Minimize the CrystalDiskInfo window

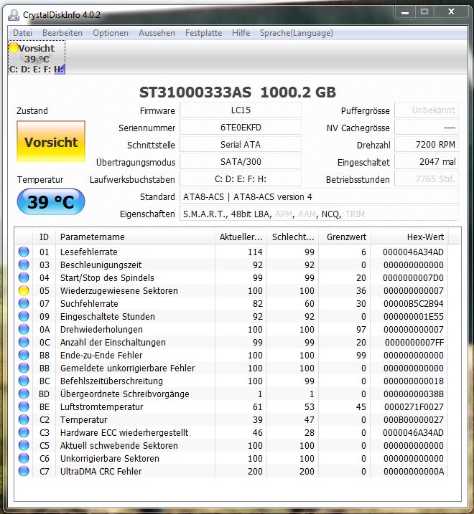point(404,12)
